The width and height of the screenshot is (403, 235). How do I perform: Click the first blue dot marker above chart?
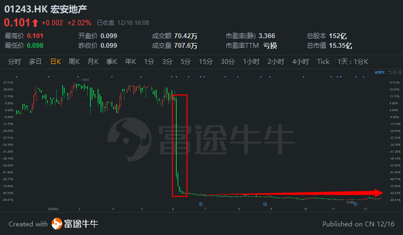point(17,77)
